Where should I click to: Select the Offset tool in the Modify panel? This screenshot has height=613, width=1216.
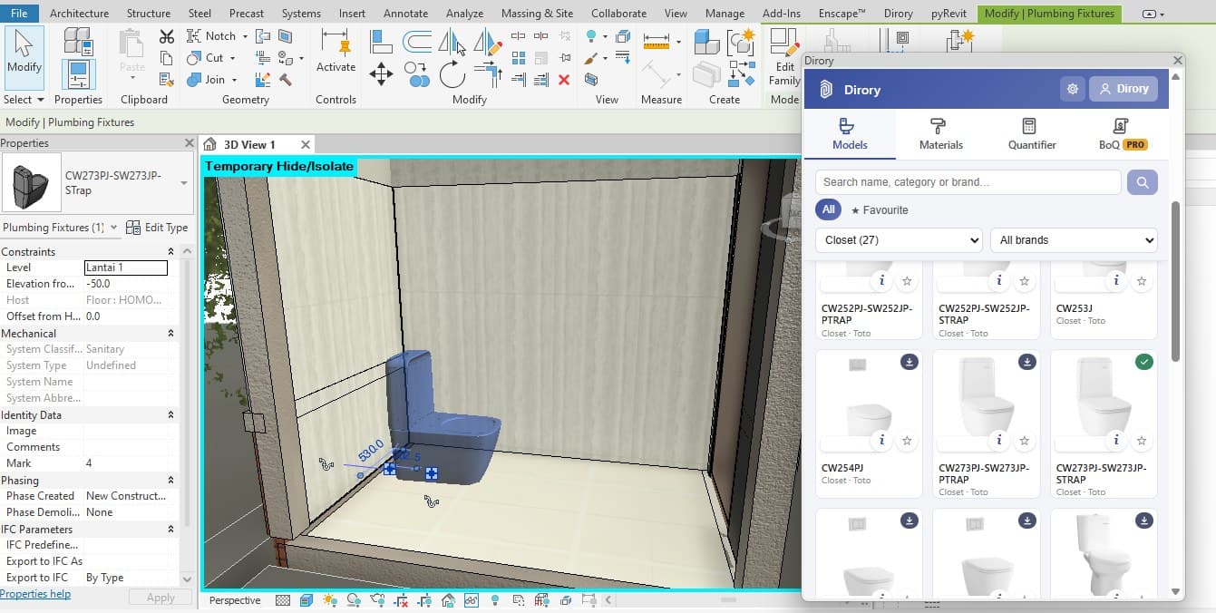coord(417,41)
